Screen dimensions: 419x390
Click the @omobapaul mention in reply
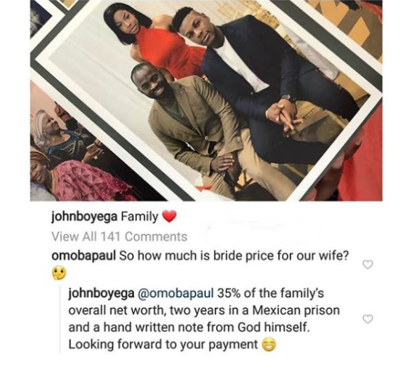tap(175, 293)
